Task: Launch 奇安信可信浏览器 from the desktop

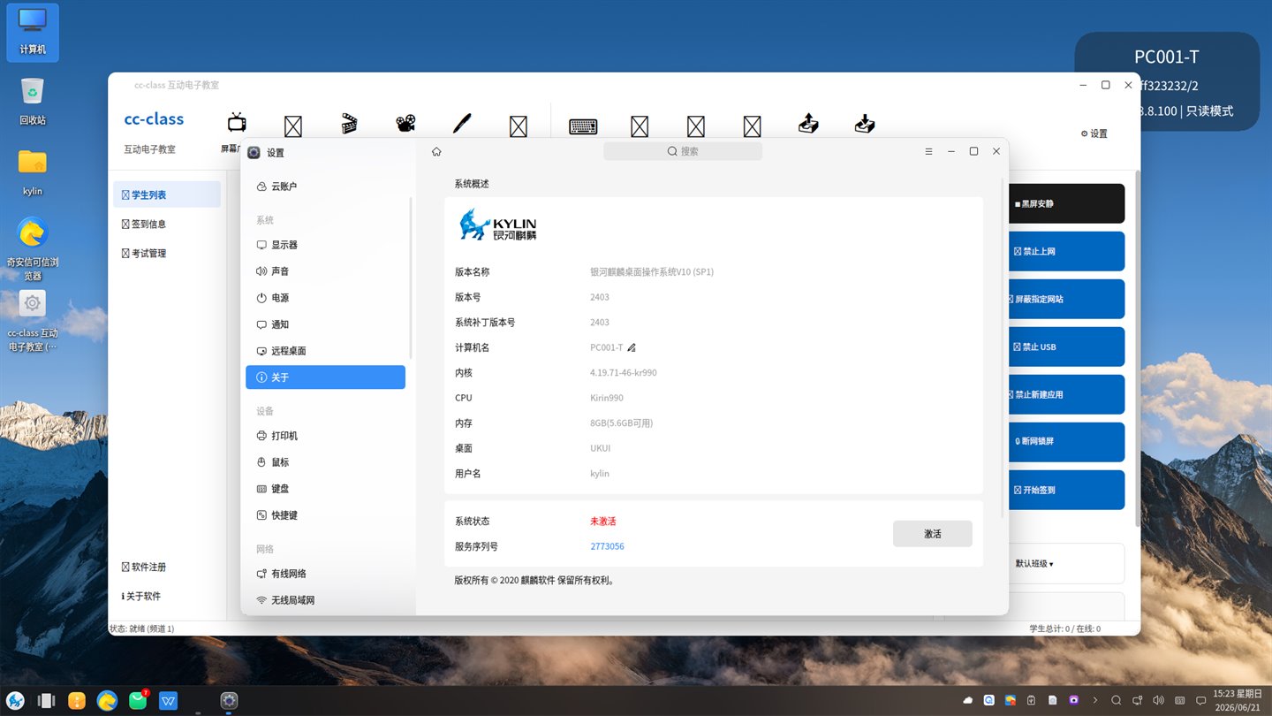Action: (33, 248)
